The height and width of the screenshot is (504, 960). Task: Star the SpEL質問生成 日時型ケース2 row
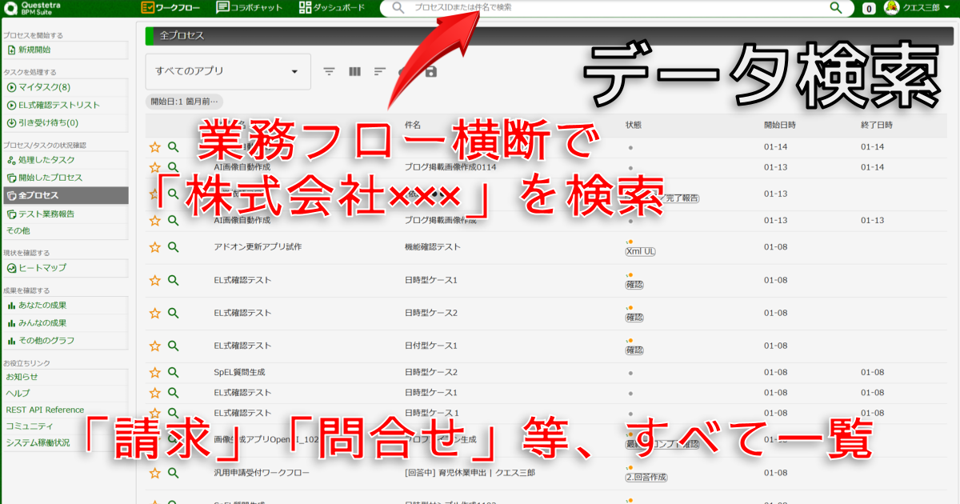pyautogui.click(x=155, y=373)
